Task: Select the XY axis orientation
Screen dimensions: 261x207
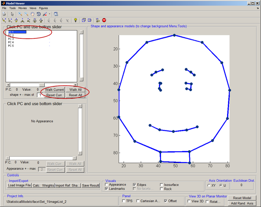Action: 209,185
